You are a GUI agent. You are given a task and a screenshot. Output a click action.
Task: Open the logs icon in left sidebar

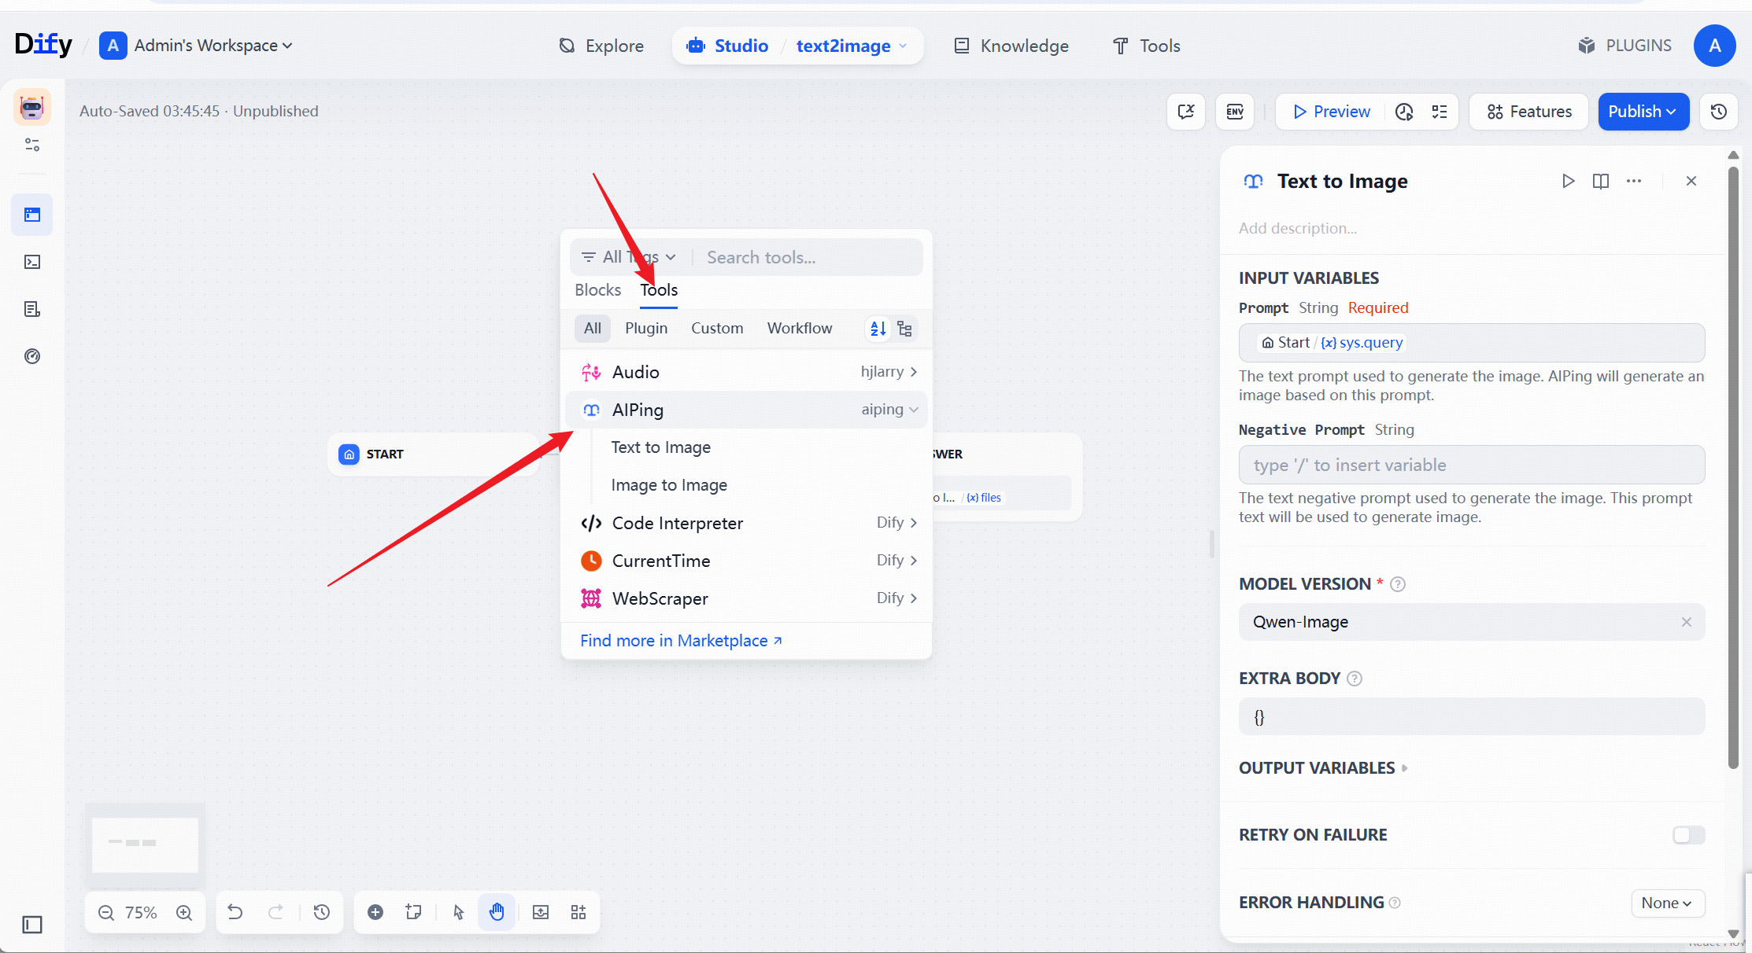(32, 309)
